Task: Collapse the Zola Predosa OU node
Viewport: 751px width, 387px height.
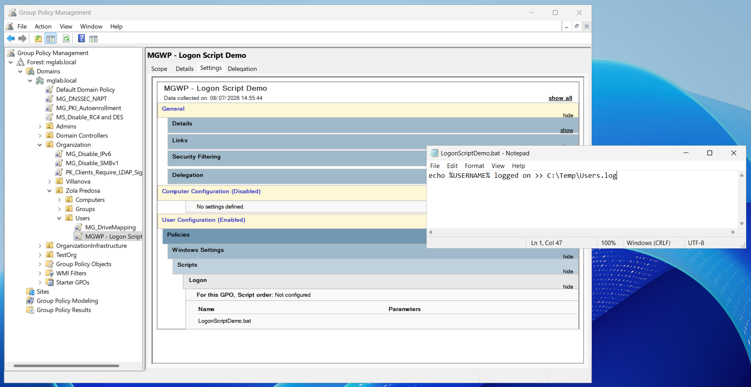Action: click(50, 190)
